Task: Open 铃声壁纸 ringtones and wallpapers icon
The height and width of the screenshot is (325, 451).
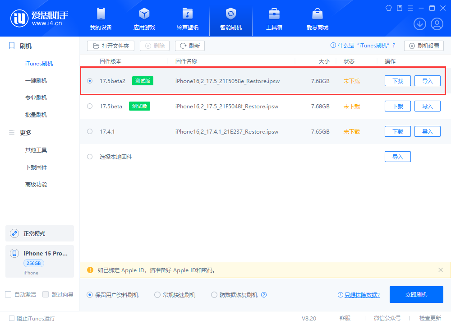Action: coord(187,14)
